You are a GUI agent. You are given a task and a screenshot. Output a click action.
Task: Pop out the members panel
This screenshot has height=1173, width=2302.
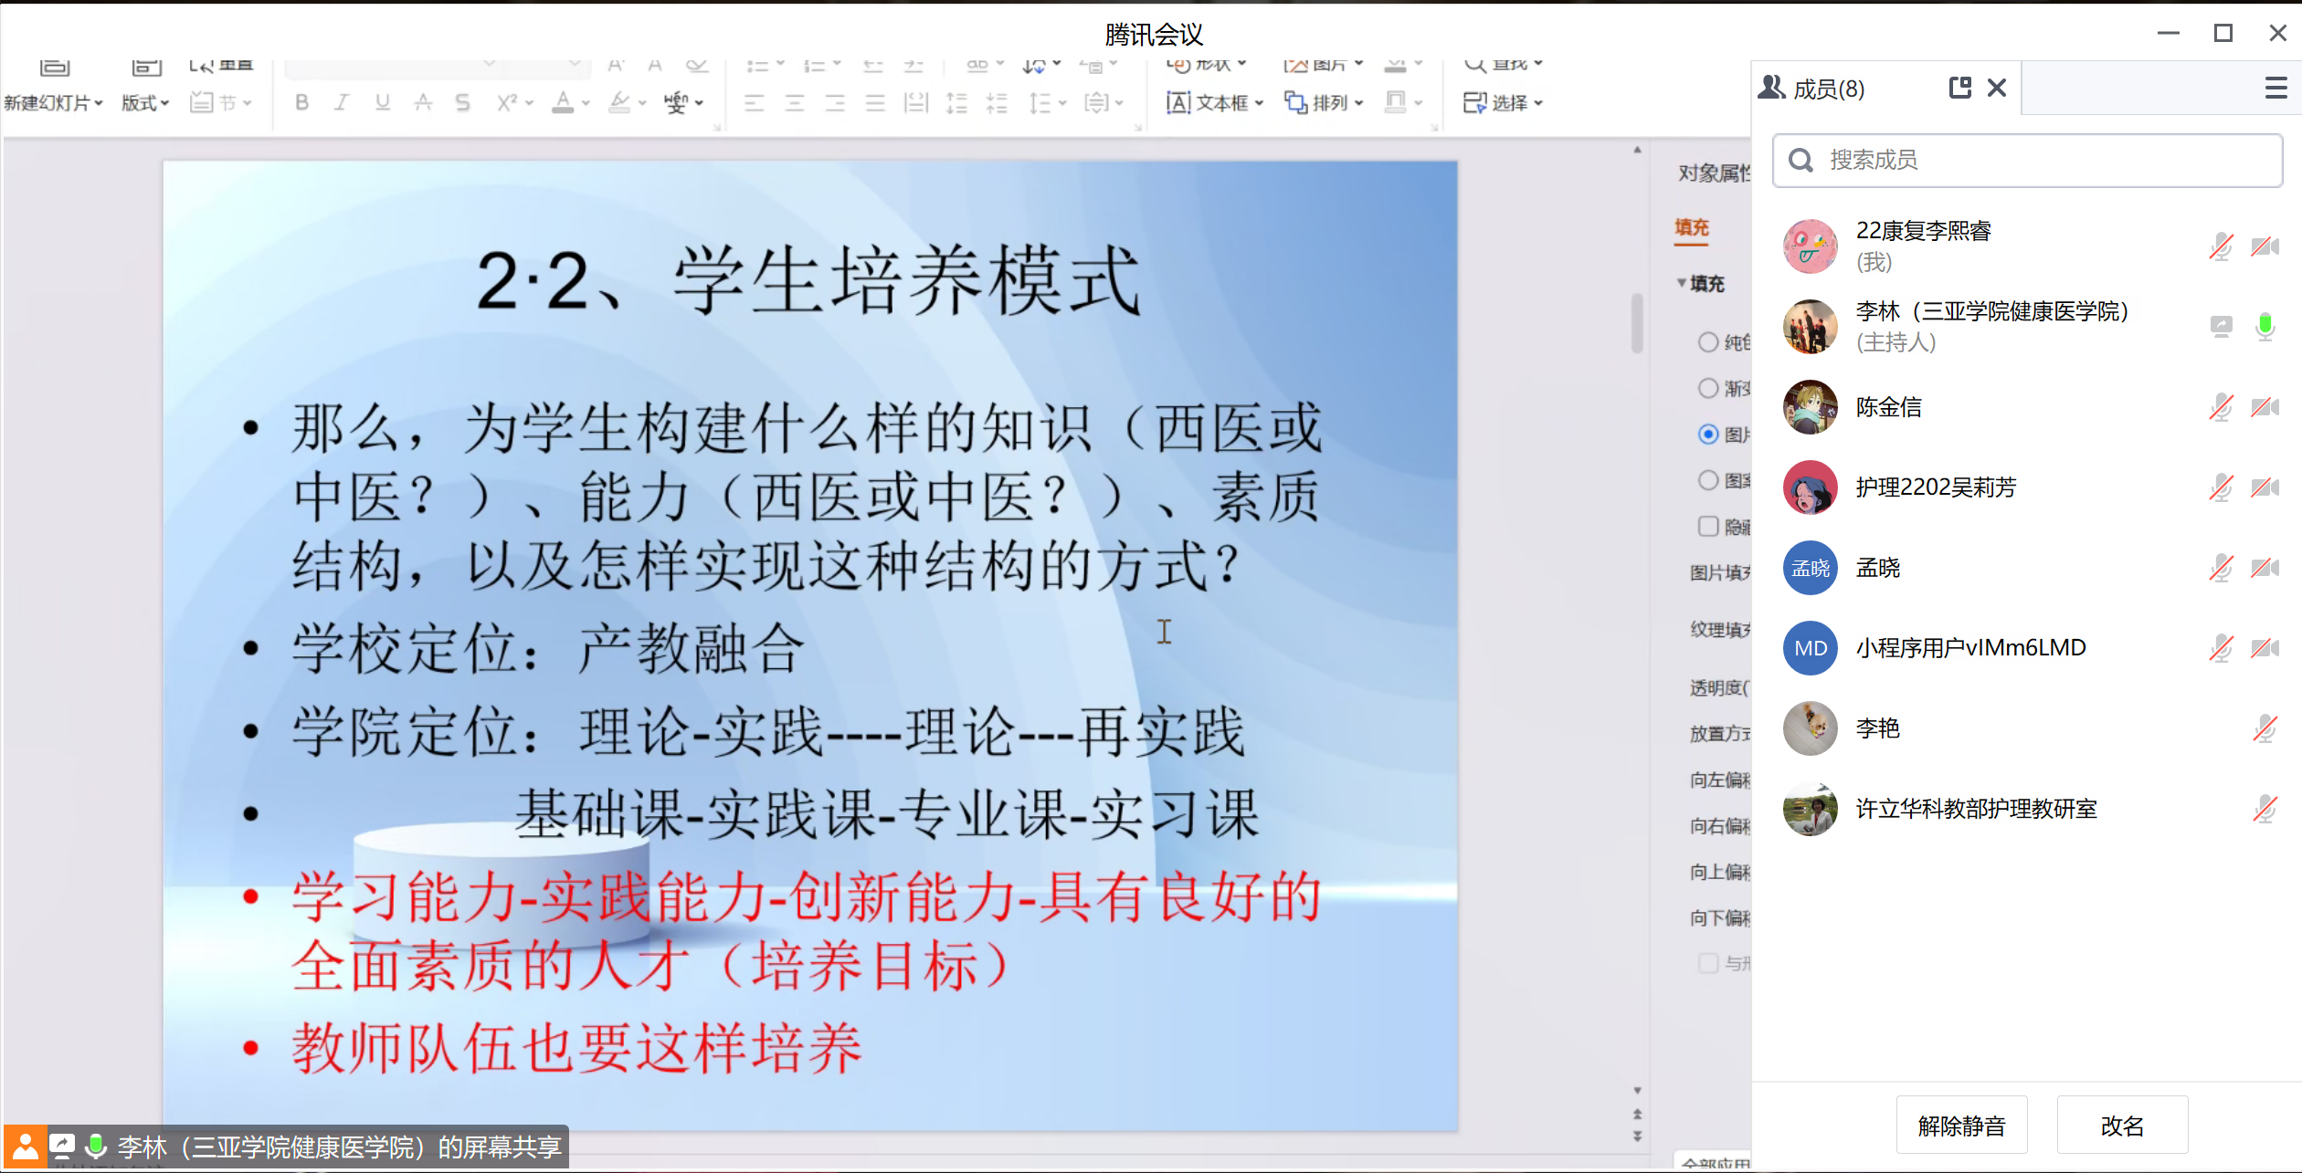click(1959, 88)
